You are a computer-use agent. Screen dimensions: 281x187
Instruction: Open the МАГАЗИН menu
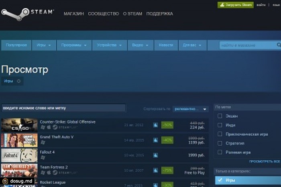74,14
